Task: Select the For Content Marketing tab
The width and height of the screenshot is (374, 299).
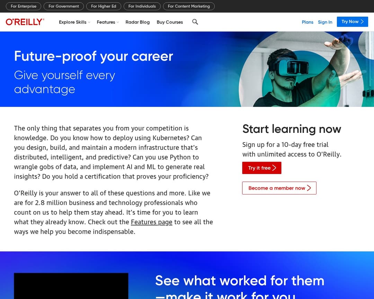Action: pyautogui.click(x=189, y=6)
